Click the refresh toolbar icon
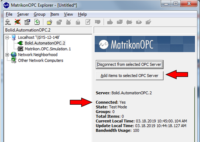The height and width of the screenshot is (142, 200). 37,21
